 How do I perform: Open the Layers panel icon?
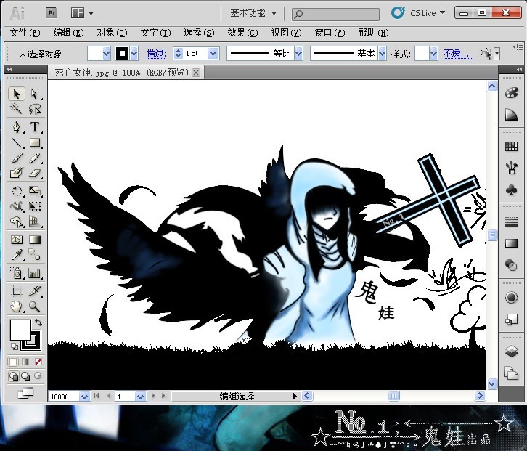pyautogui.click(x=511, y=352)
